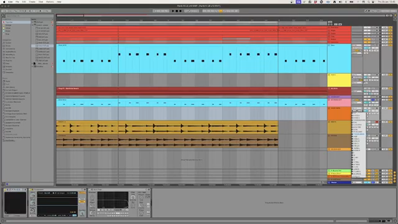
Task: Open the Grooves browser category
Action: pyautogui.click(x=9, y=69)
